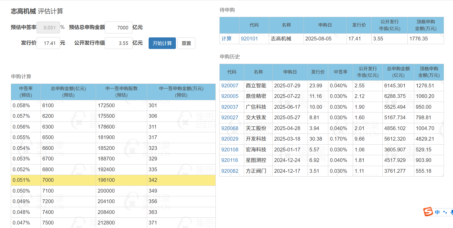Click the 发行价 input field

point(48,43)
